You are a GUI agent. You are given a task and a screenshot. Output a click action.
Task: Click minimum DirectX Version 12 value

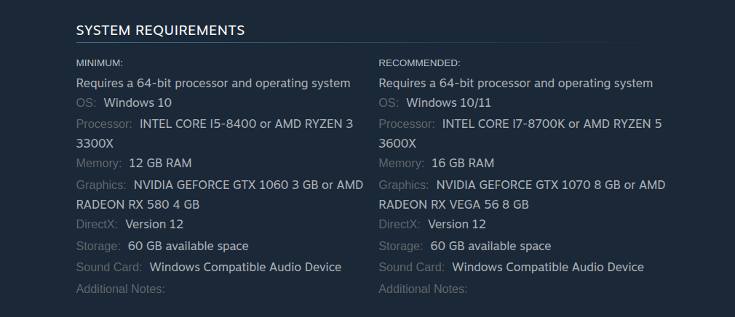154,224
